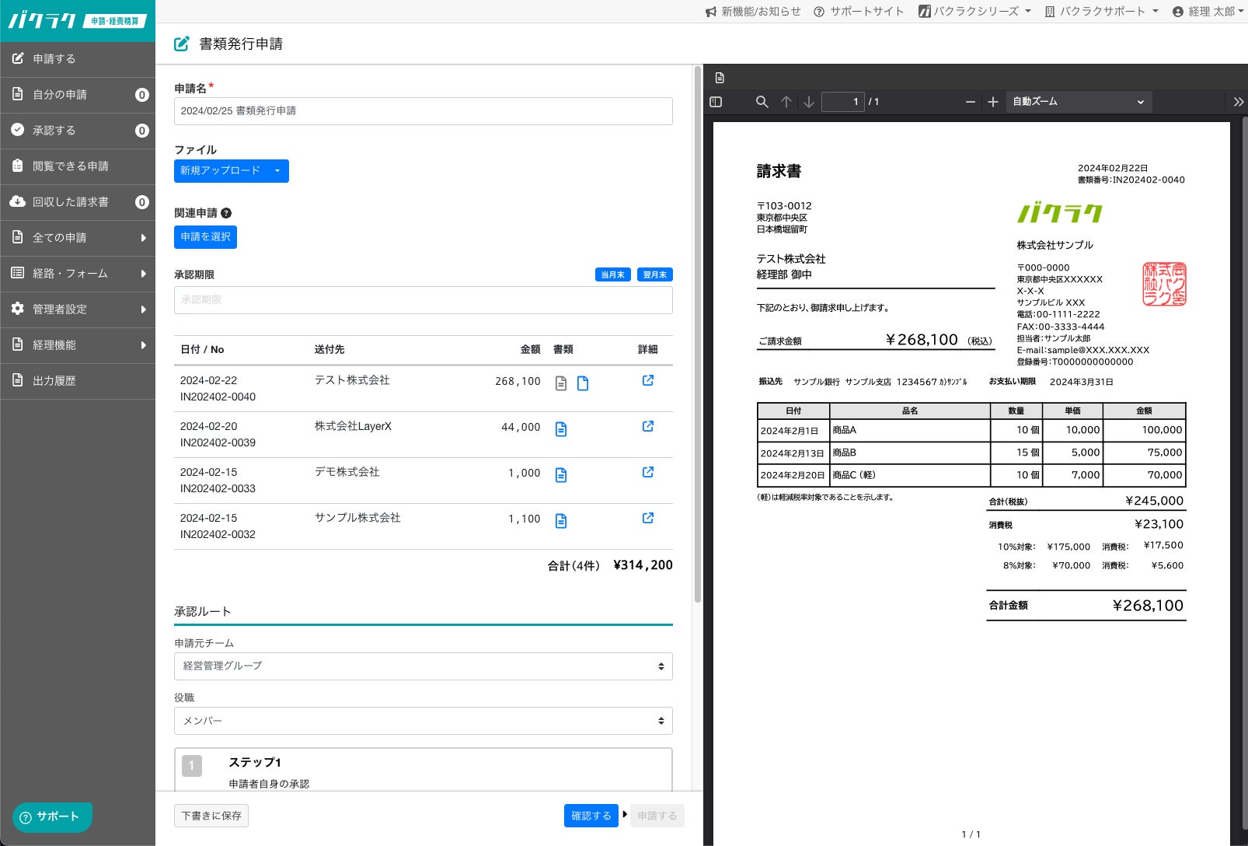Open details link icon for デモ株式会社
Screen dimensions: 1248x846
point(648,472)
